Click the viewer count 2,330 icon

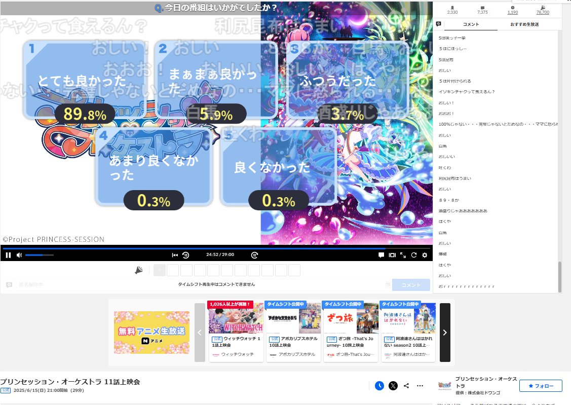click(452, 8)
